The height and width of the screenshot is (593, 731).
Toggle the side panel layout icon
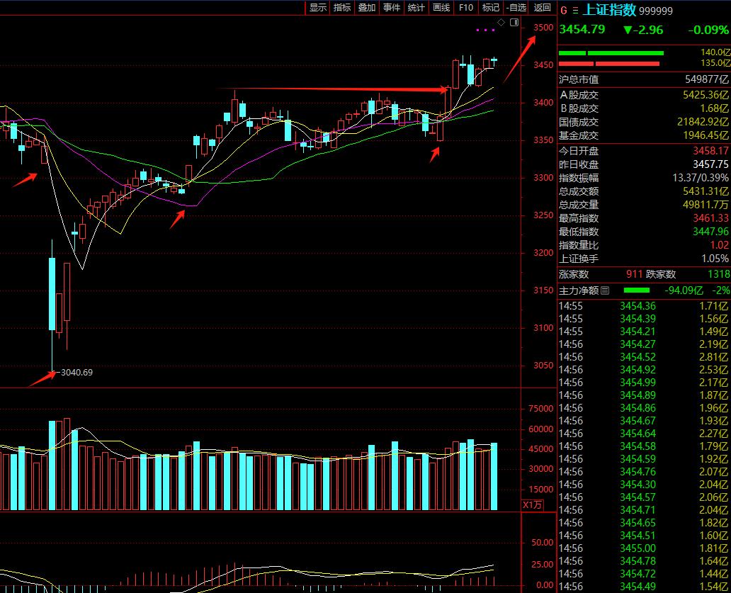tap(514, 23)
